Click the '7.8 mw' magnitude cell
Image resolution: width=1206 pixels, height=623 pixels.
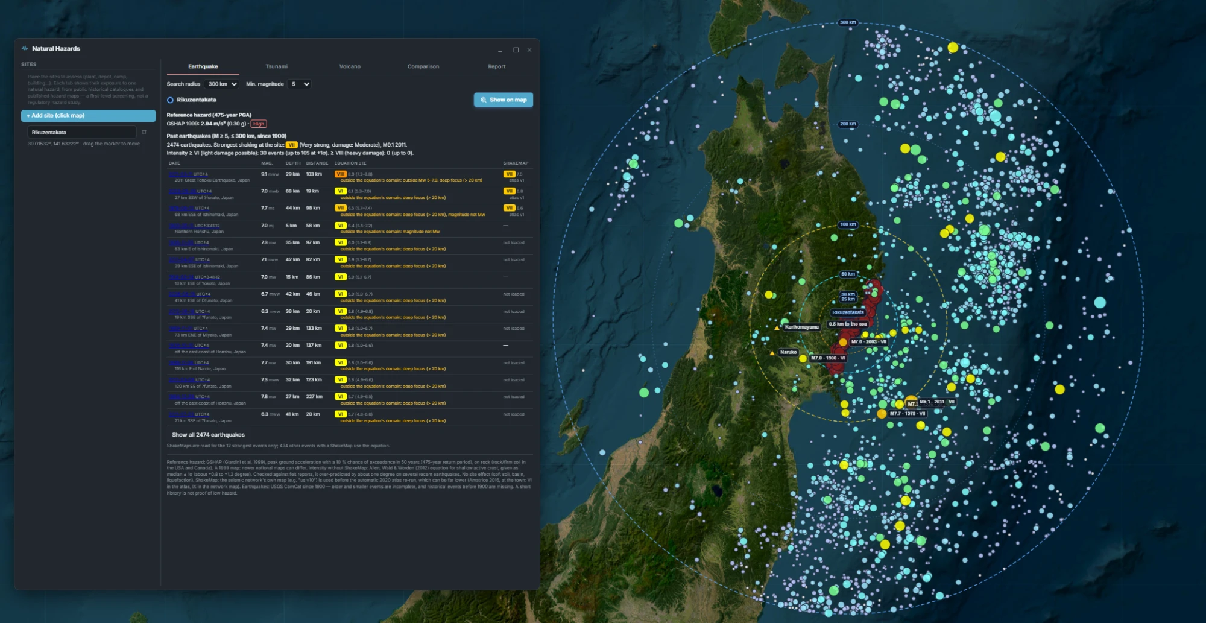(x=268, y=397)
